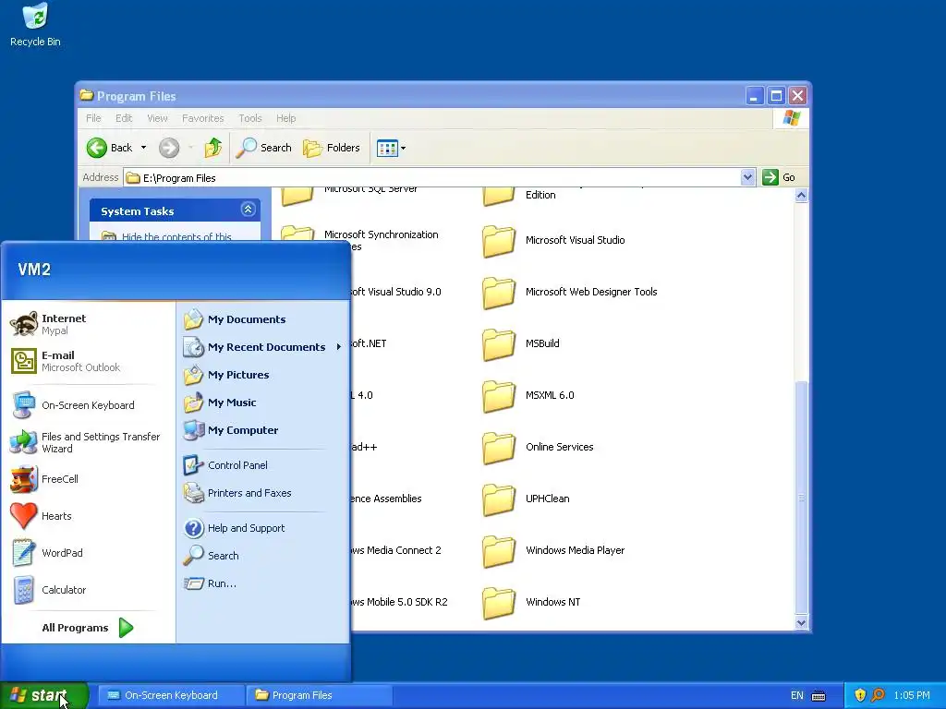Image resolution: width=946 pixels, height=709 pixels.
Task: Click the Up folder icon in toolbar
Action: click(x=213, y=148)
